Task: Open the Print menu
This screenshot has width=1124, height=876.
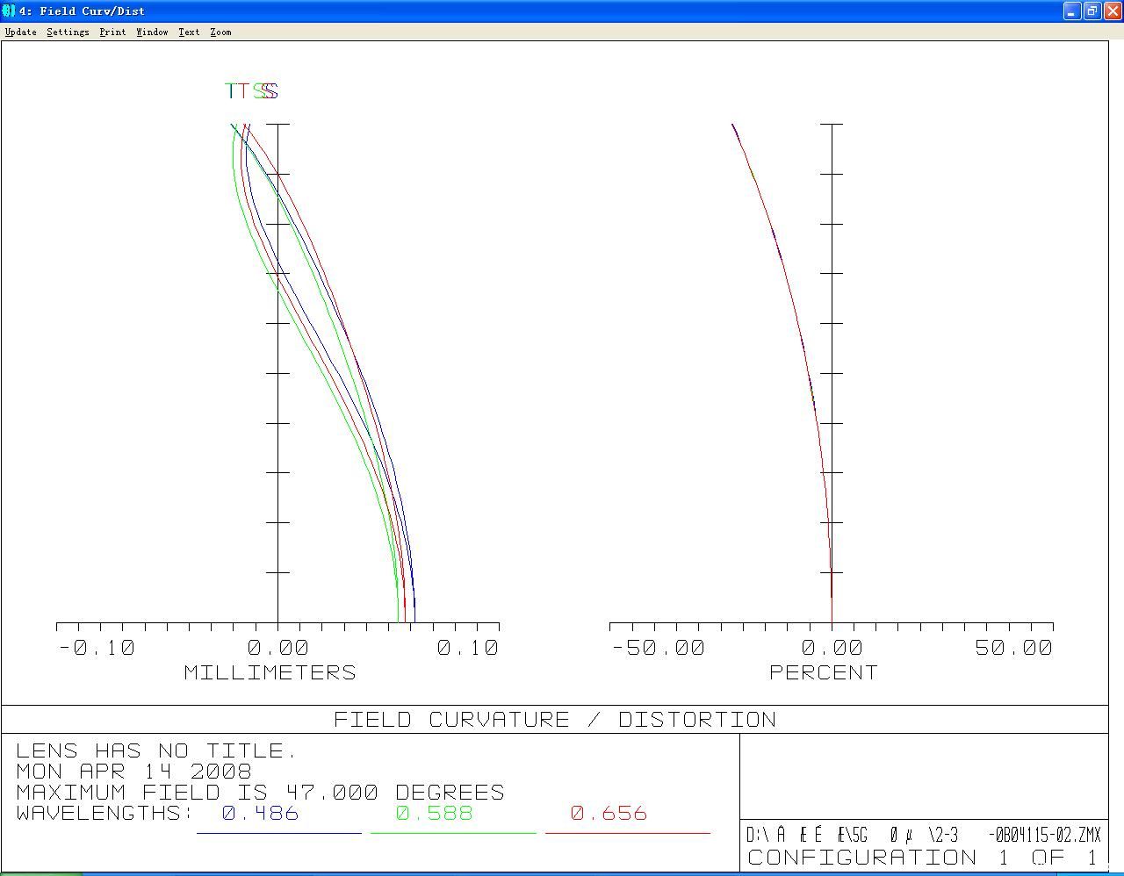Action: (112, 32)
